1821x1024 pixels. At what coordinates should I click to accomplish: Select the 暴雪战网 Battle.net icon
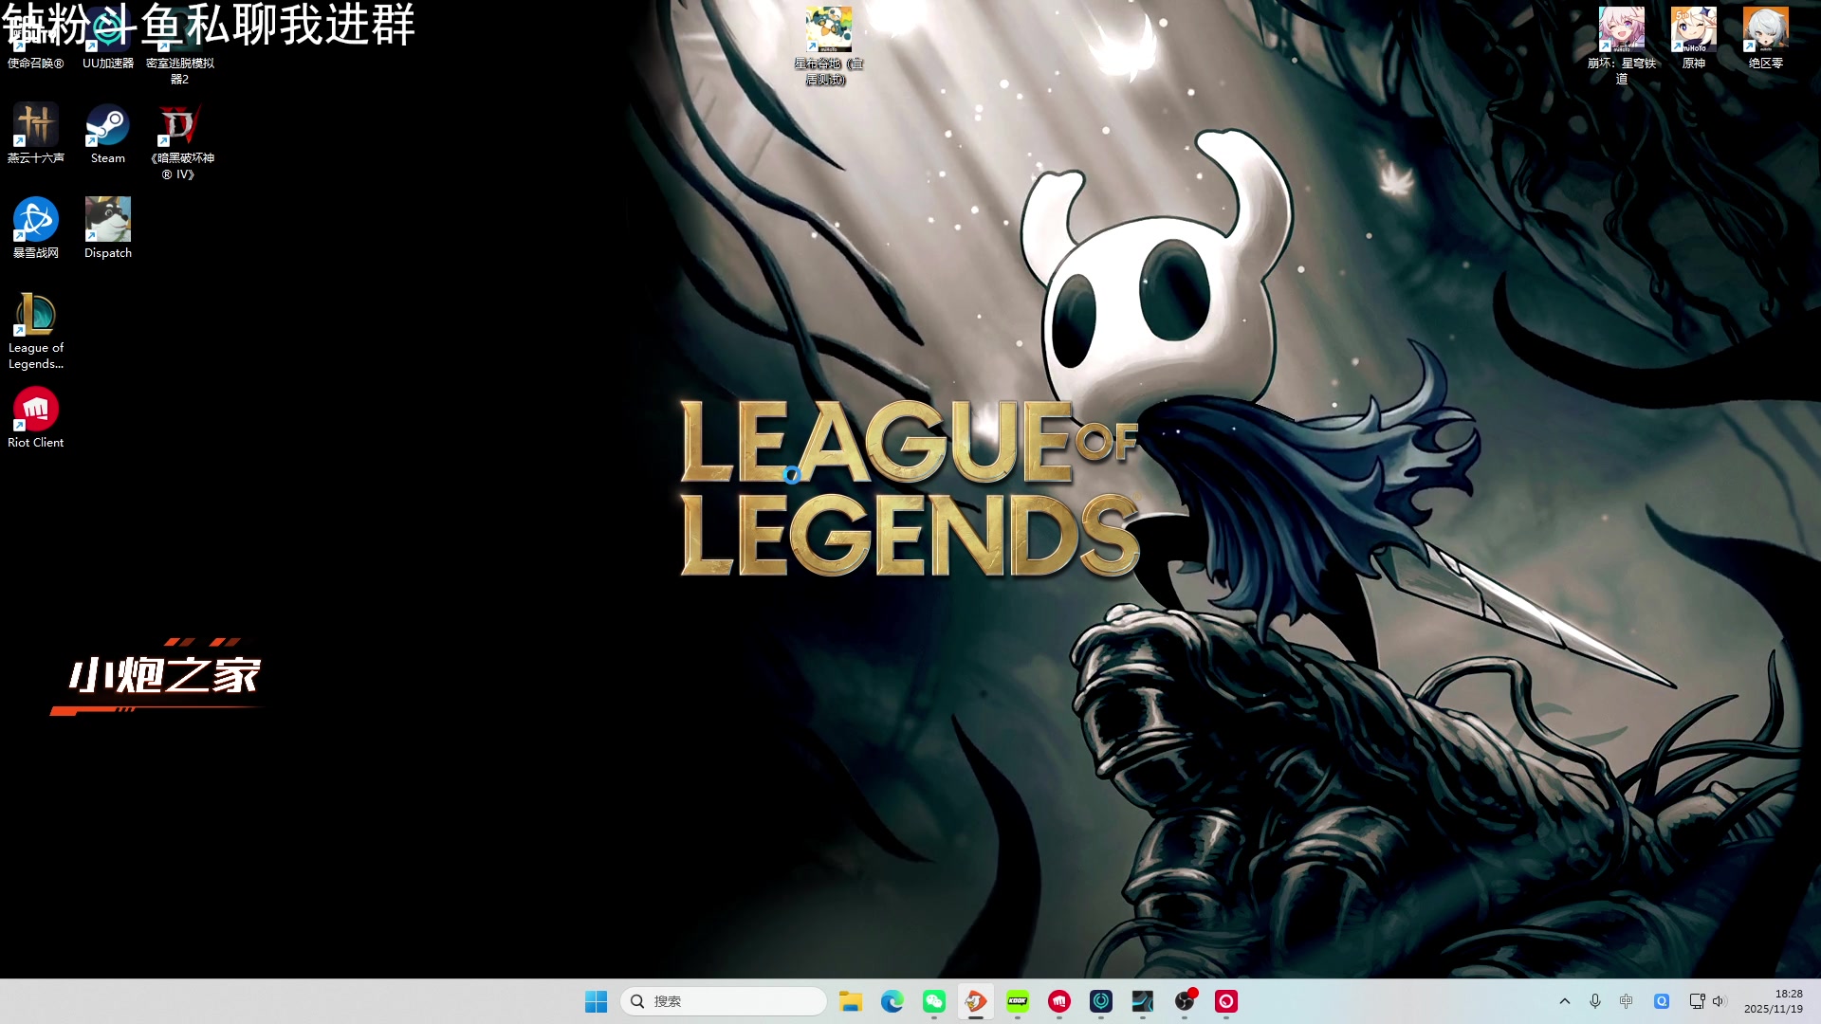click(36, 221)
